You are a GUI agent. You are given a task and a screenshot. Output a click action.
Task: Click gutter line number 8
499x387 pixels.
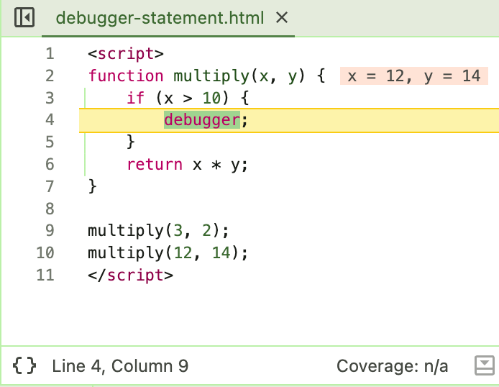[50, 209]
